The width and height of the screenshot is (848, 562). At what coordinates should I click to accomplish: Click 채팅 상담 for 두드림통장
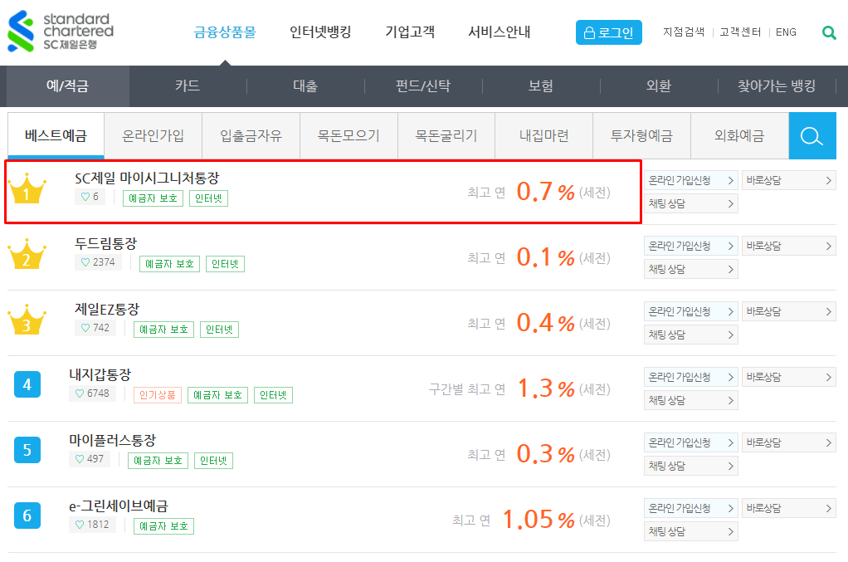pos(691,269)
